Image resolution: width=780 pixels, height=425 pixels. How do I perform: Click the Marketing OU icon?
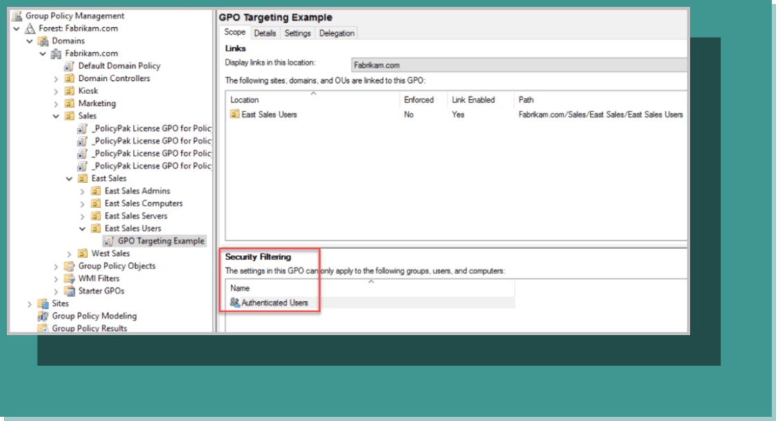coord(70,103)
